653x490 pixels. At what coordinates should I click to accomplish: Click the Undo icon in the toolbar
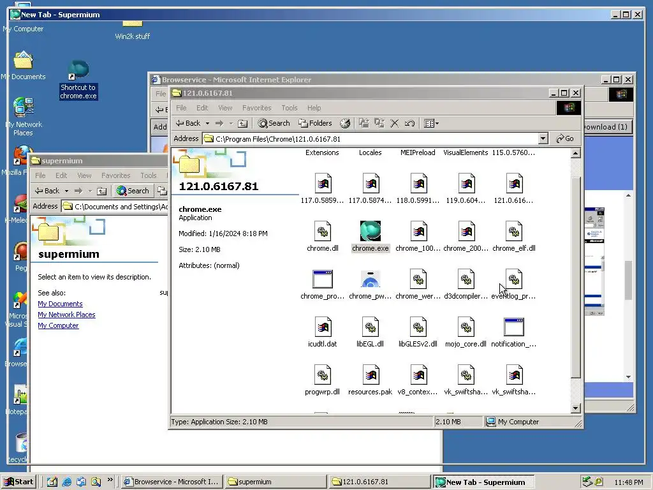409,123
